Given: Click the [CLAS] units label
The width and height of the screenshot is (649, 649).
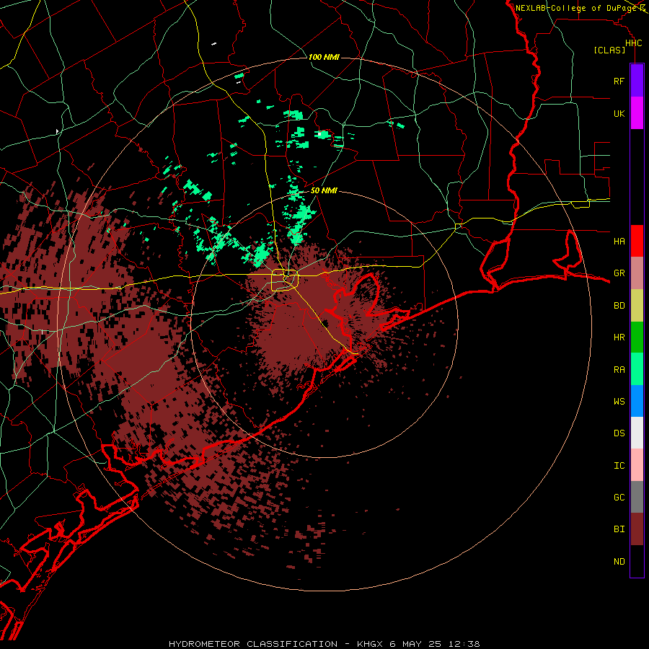Looking at the screenshot, I should (x=609, y=50).
